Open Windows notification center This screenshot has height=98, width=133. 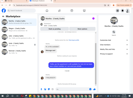[x=130, y=96]
